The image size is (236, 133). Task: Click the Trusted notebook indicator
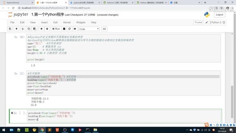(x=198, y=22)
